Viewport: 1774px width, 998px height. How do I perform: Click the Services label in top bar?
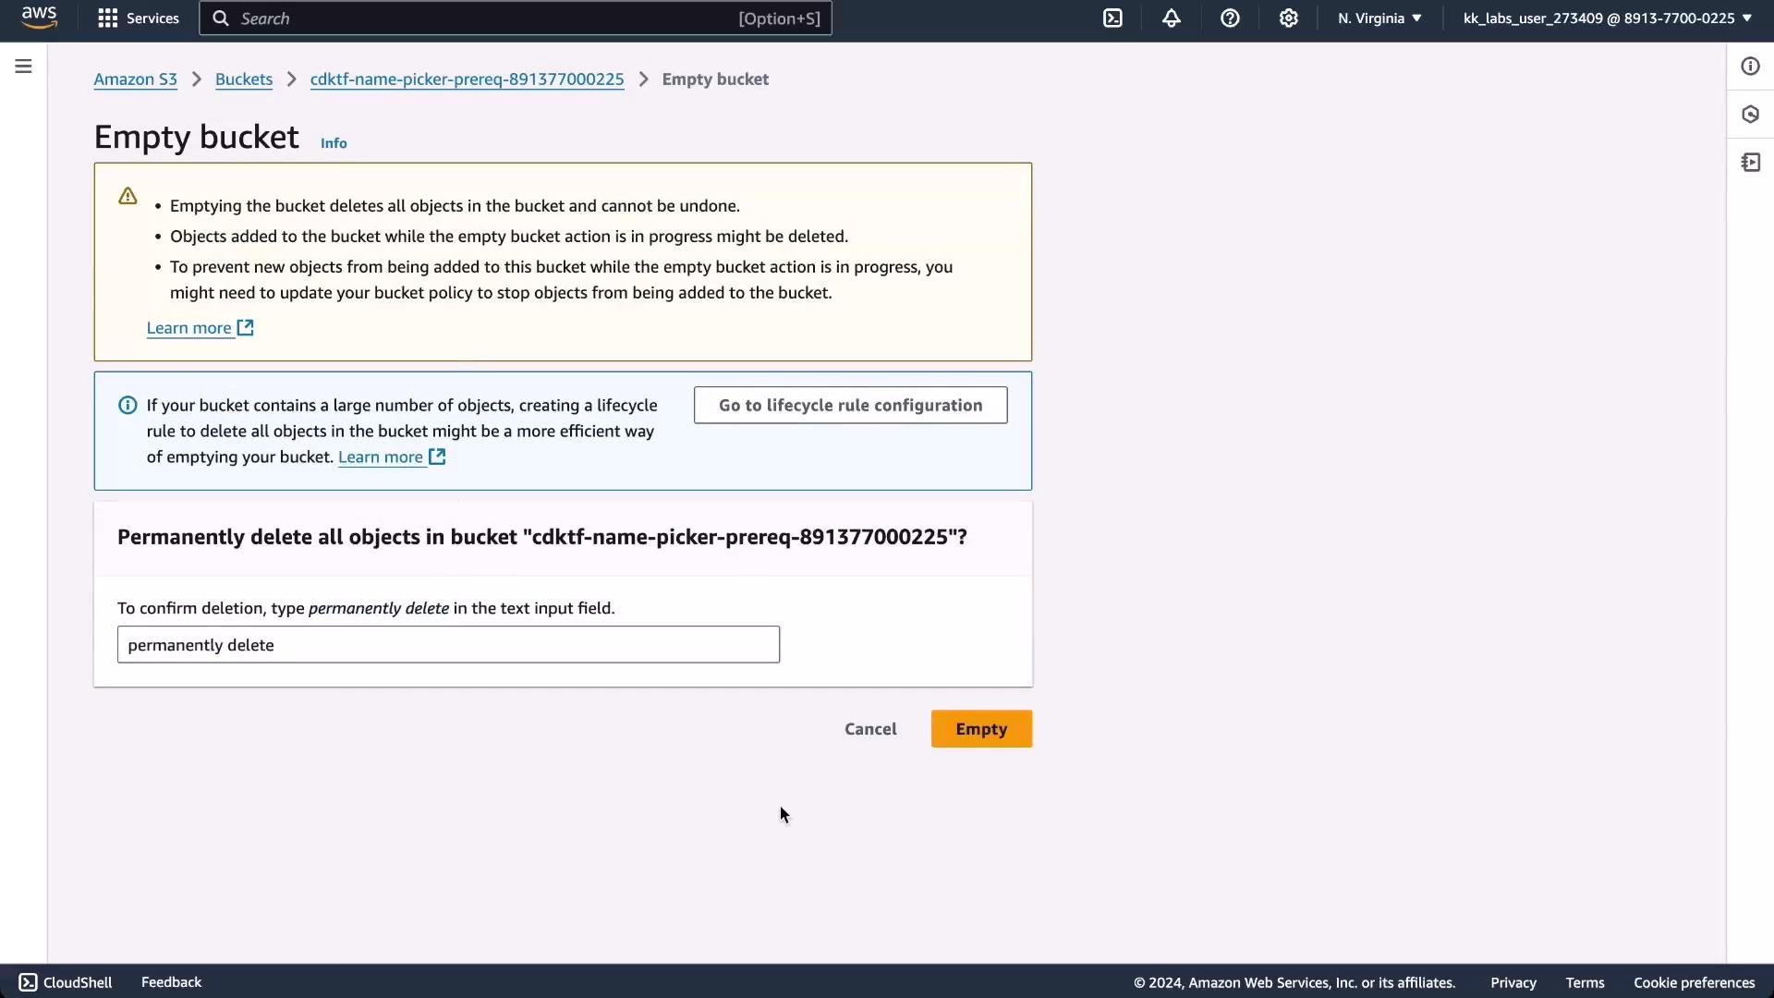click(152, 18)
